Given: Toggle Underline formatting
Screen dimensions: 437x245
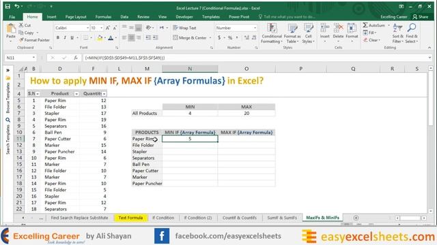Looking at the screenshot, I should [72, 37].
